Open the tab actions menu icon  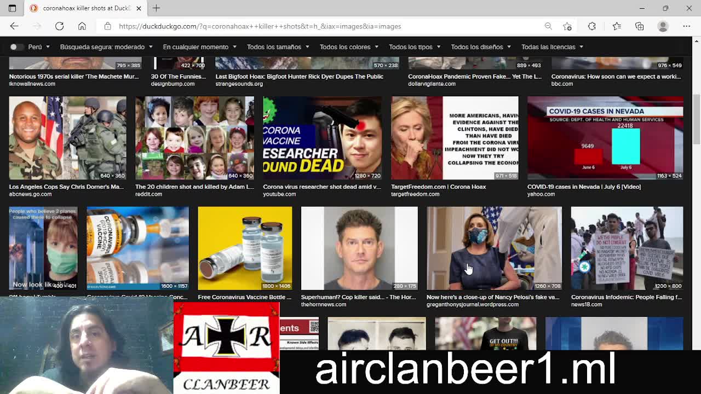coord(12,8)
